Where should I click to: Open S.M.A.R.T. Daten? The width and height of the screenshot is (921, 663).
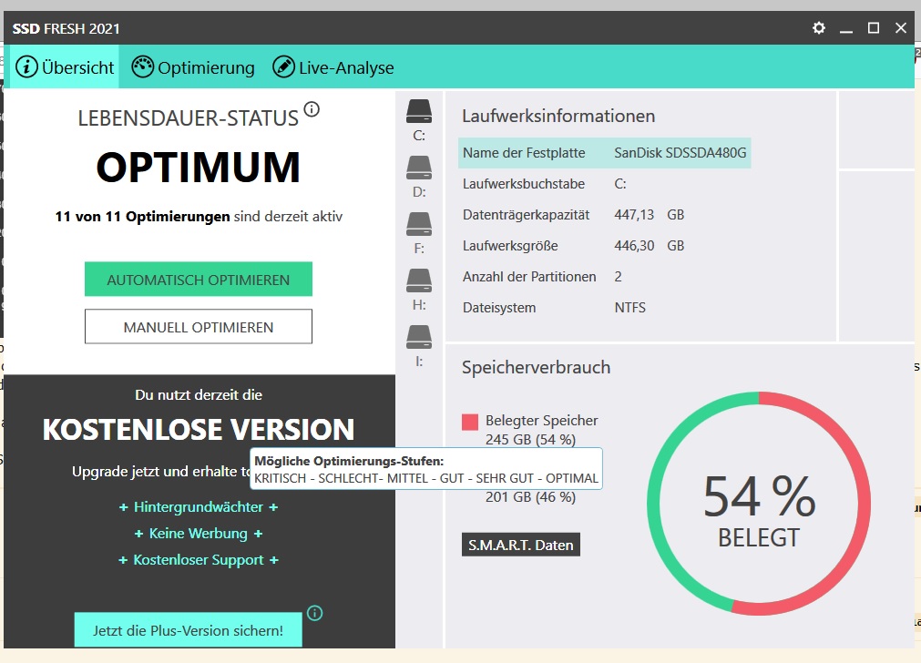coord(521,546)
